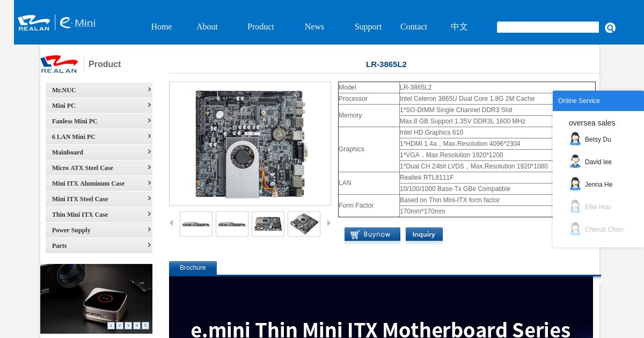This screenshot has width=644, height=338.
Task: Expand the Mini ITX Aluminum Case arrow
Action: click(149, 183)
